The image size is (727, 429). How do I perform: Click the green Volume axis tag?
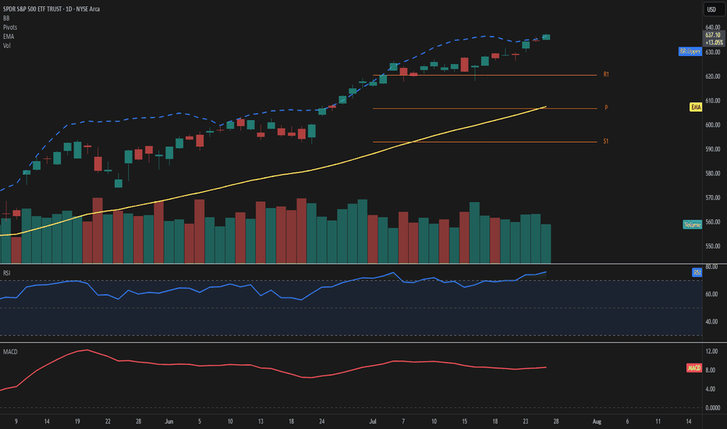pos(692,225)
